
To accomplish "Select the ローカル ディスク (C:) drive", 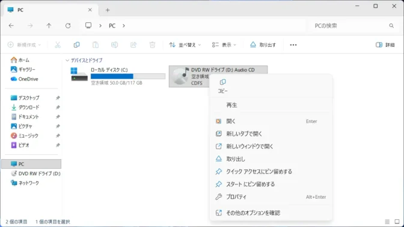I will [117, 76].
